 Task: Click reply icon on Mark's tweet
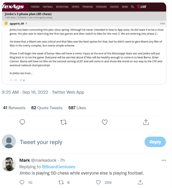pyautogui.click(x=22, y=182)
